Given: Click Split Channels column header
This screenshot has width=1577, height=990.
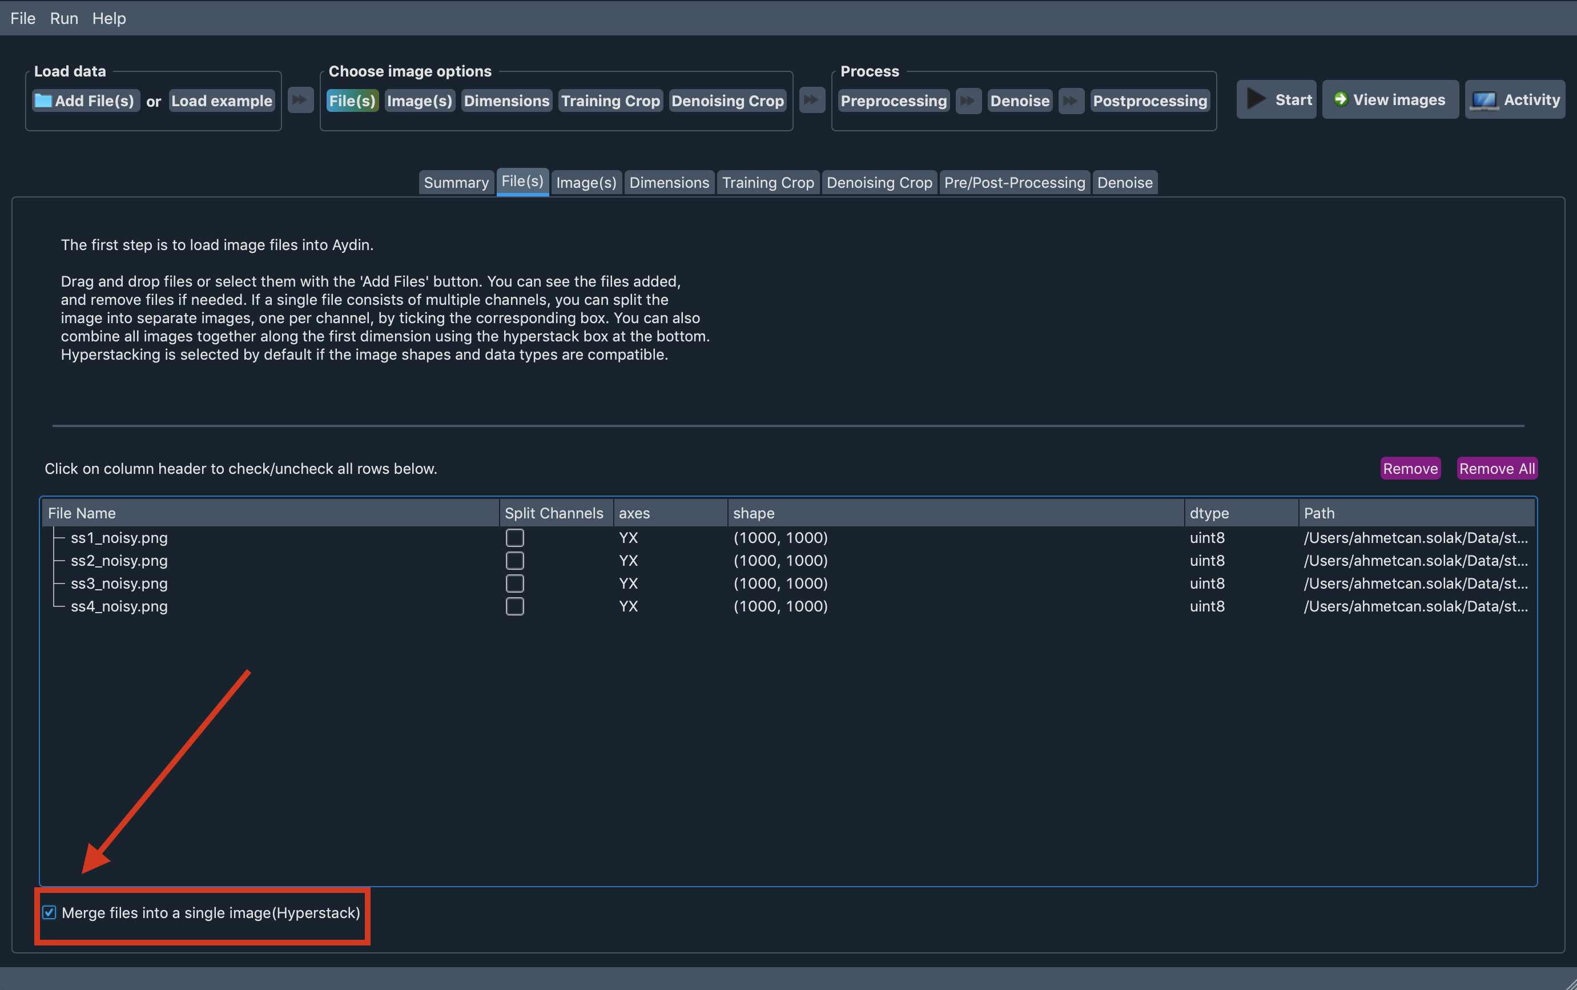Looking at the screenshot, I should pyautogui.click(x=556, y=513).
